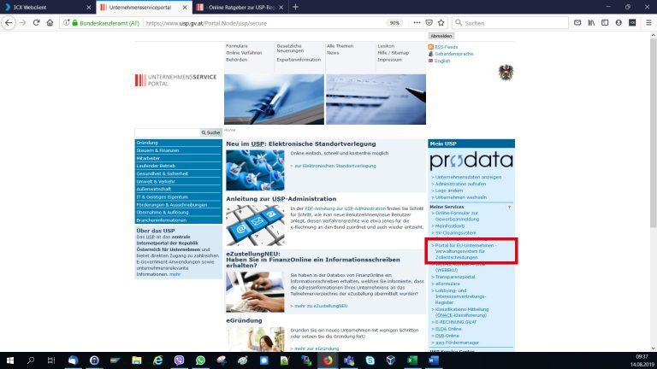Screen dimensions: 657x369
Task: Launch Internet Explorer from taskbar
Action: [x=158, y=360]
